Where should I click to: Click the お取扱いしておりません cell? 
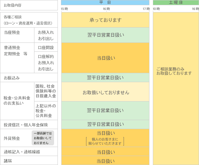coord(105,92)
